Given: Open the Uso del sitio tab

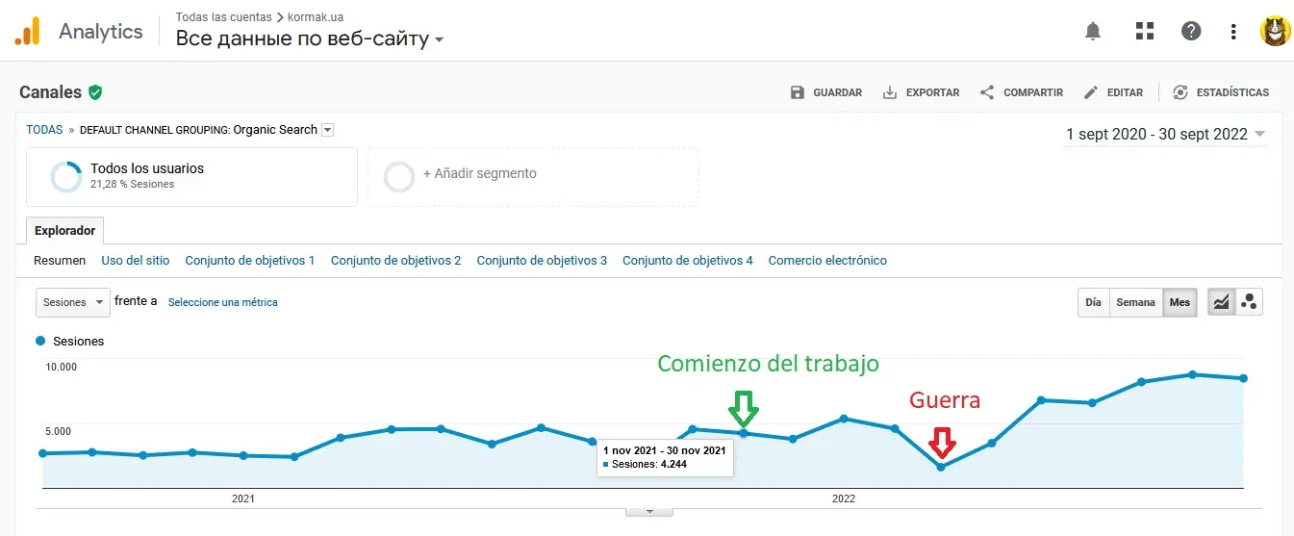Looking at the screenshot, I should tap(136, 261).
